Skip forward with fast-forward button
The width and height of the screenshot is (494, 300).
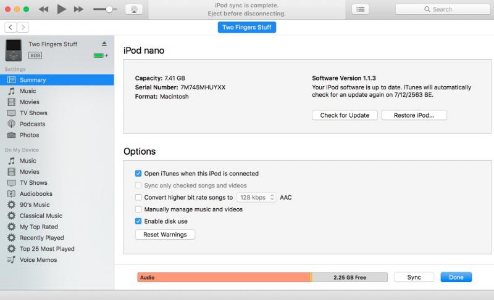(78, 9)
